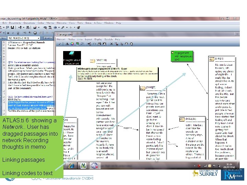Click the globe icon in main toolbar
247x185 pixels.
[x=55, y=27]
